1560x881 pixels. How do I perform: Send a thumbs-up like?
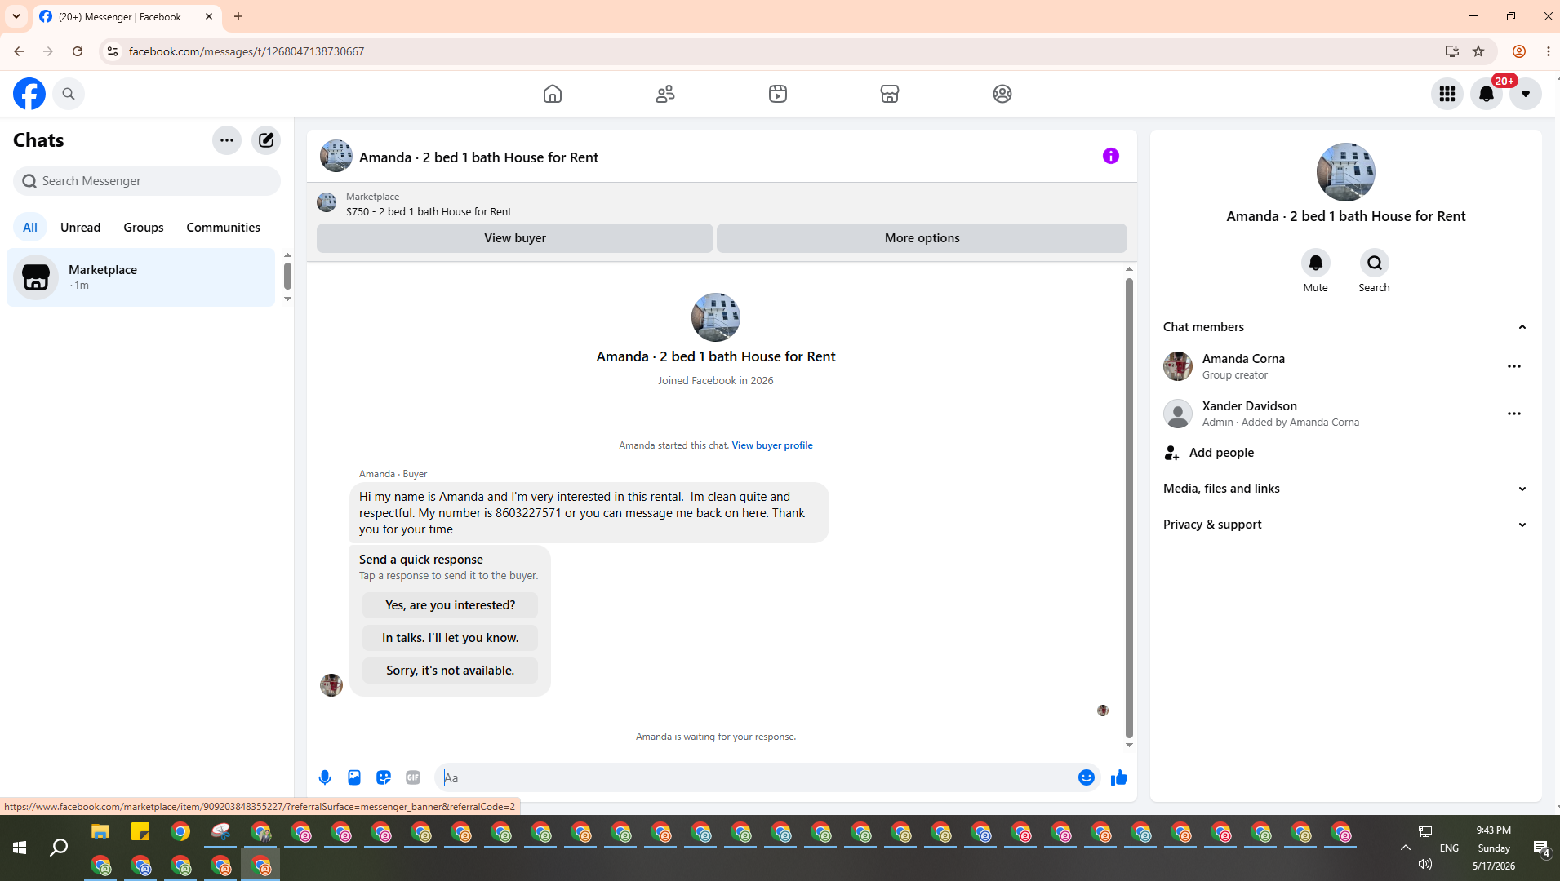(x=1119, y=778)
